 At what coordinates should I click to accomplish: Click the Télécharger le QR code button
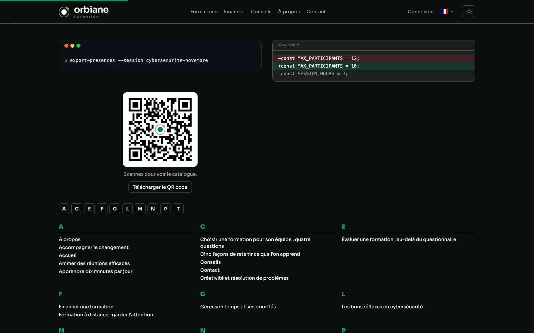160,187
